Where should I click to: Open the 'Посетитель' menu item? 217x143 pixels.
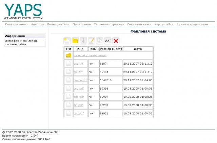(x=81, y=24)
